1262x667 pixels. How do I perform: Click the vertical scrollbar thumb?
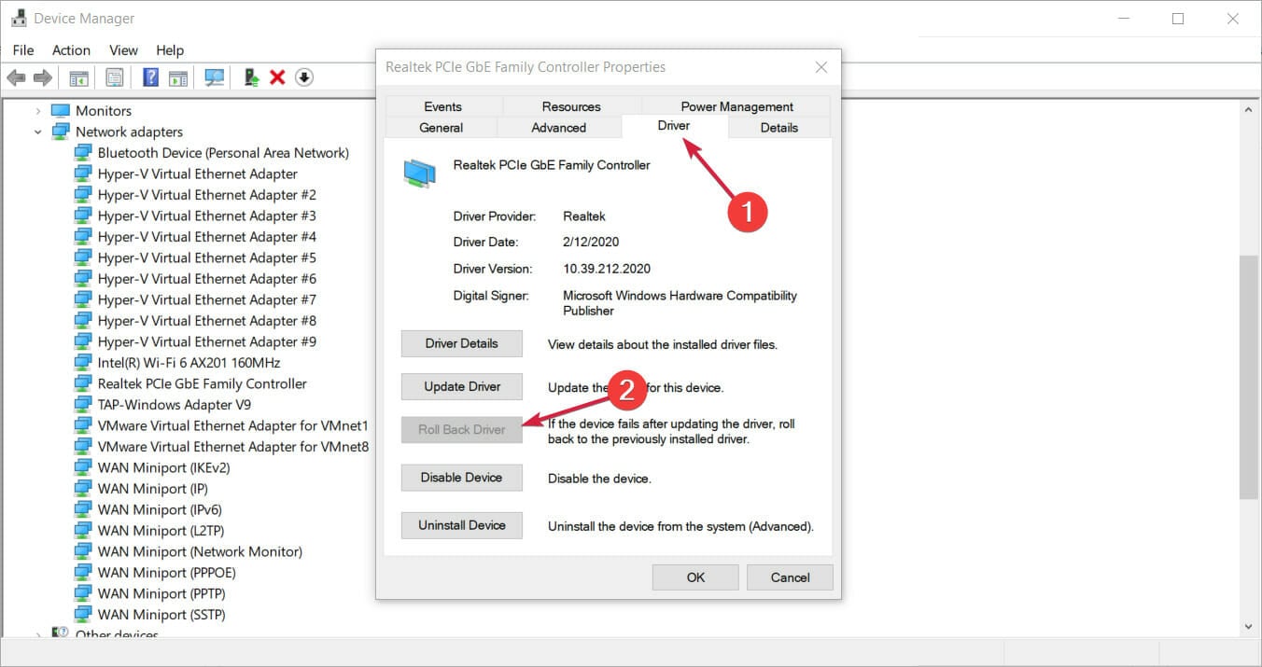pos(1249,378)
